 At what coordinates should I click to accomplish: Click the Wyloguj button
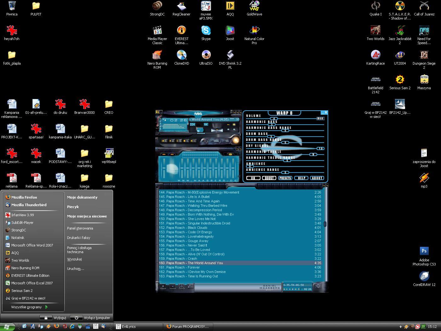(53, 318)
